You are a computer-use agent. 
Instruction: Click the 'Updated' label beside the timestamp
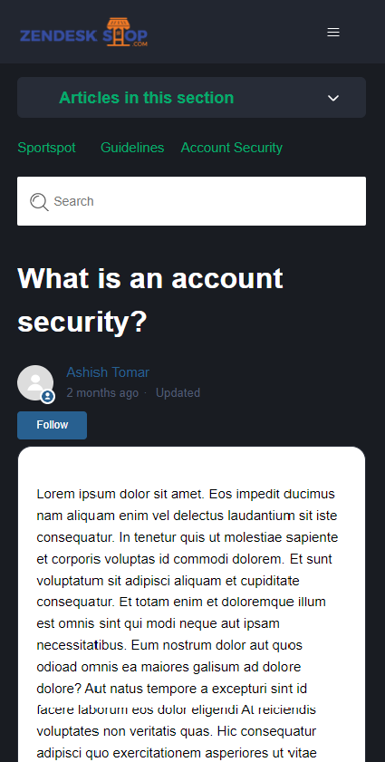click(178, 392)
